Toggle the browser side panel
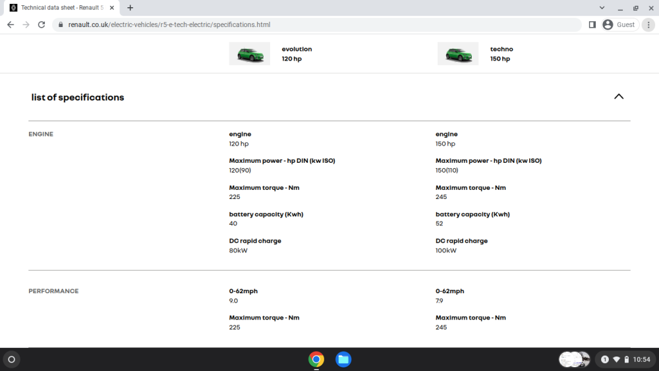This screenshot has height=371, width=659. click(592, 25)
